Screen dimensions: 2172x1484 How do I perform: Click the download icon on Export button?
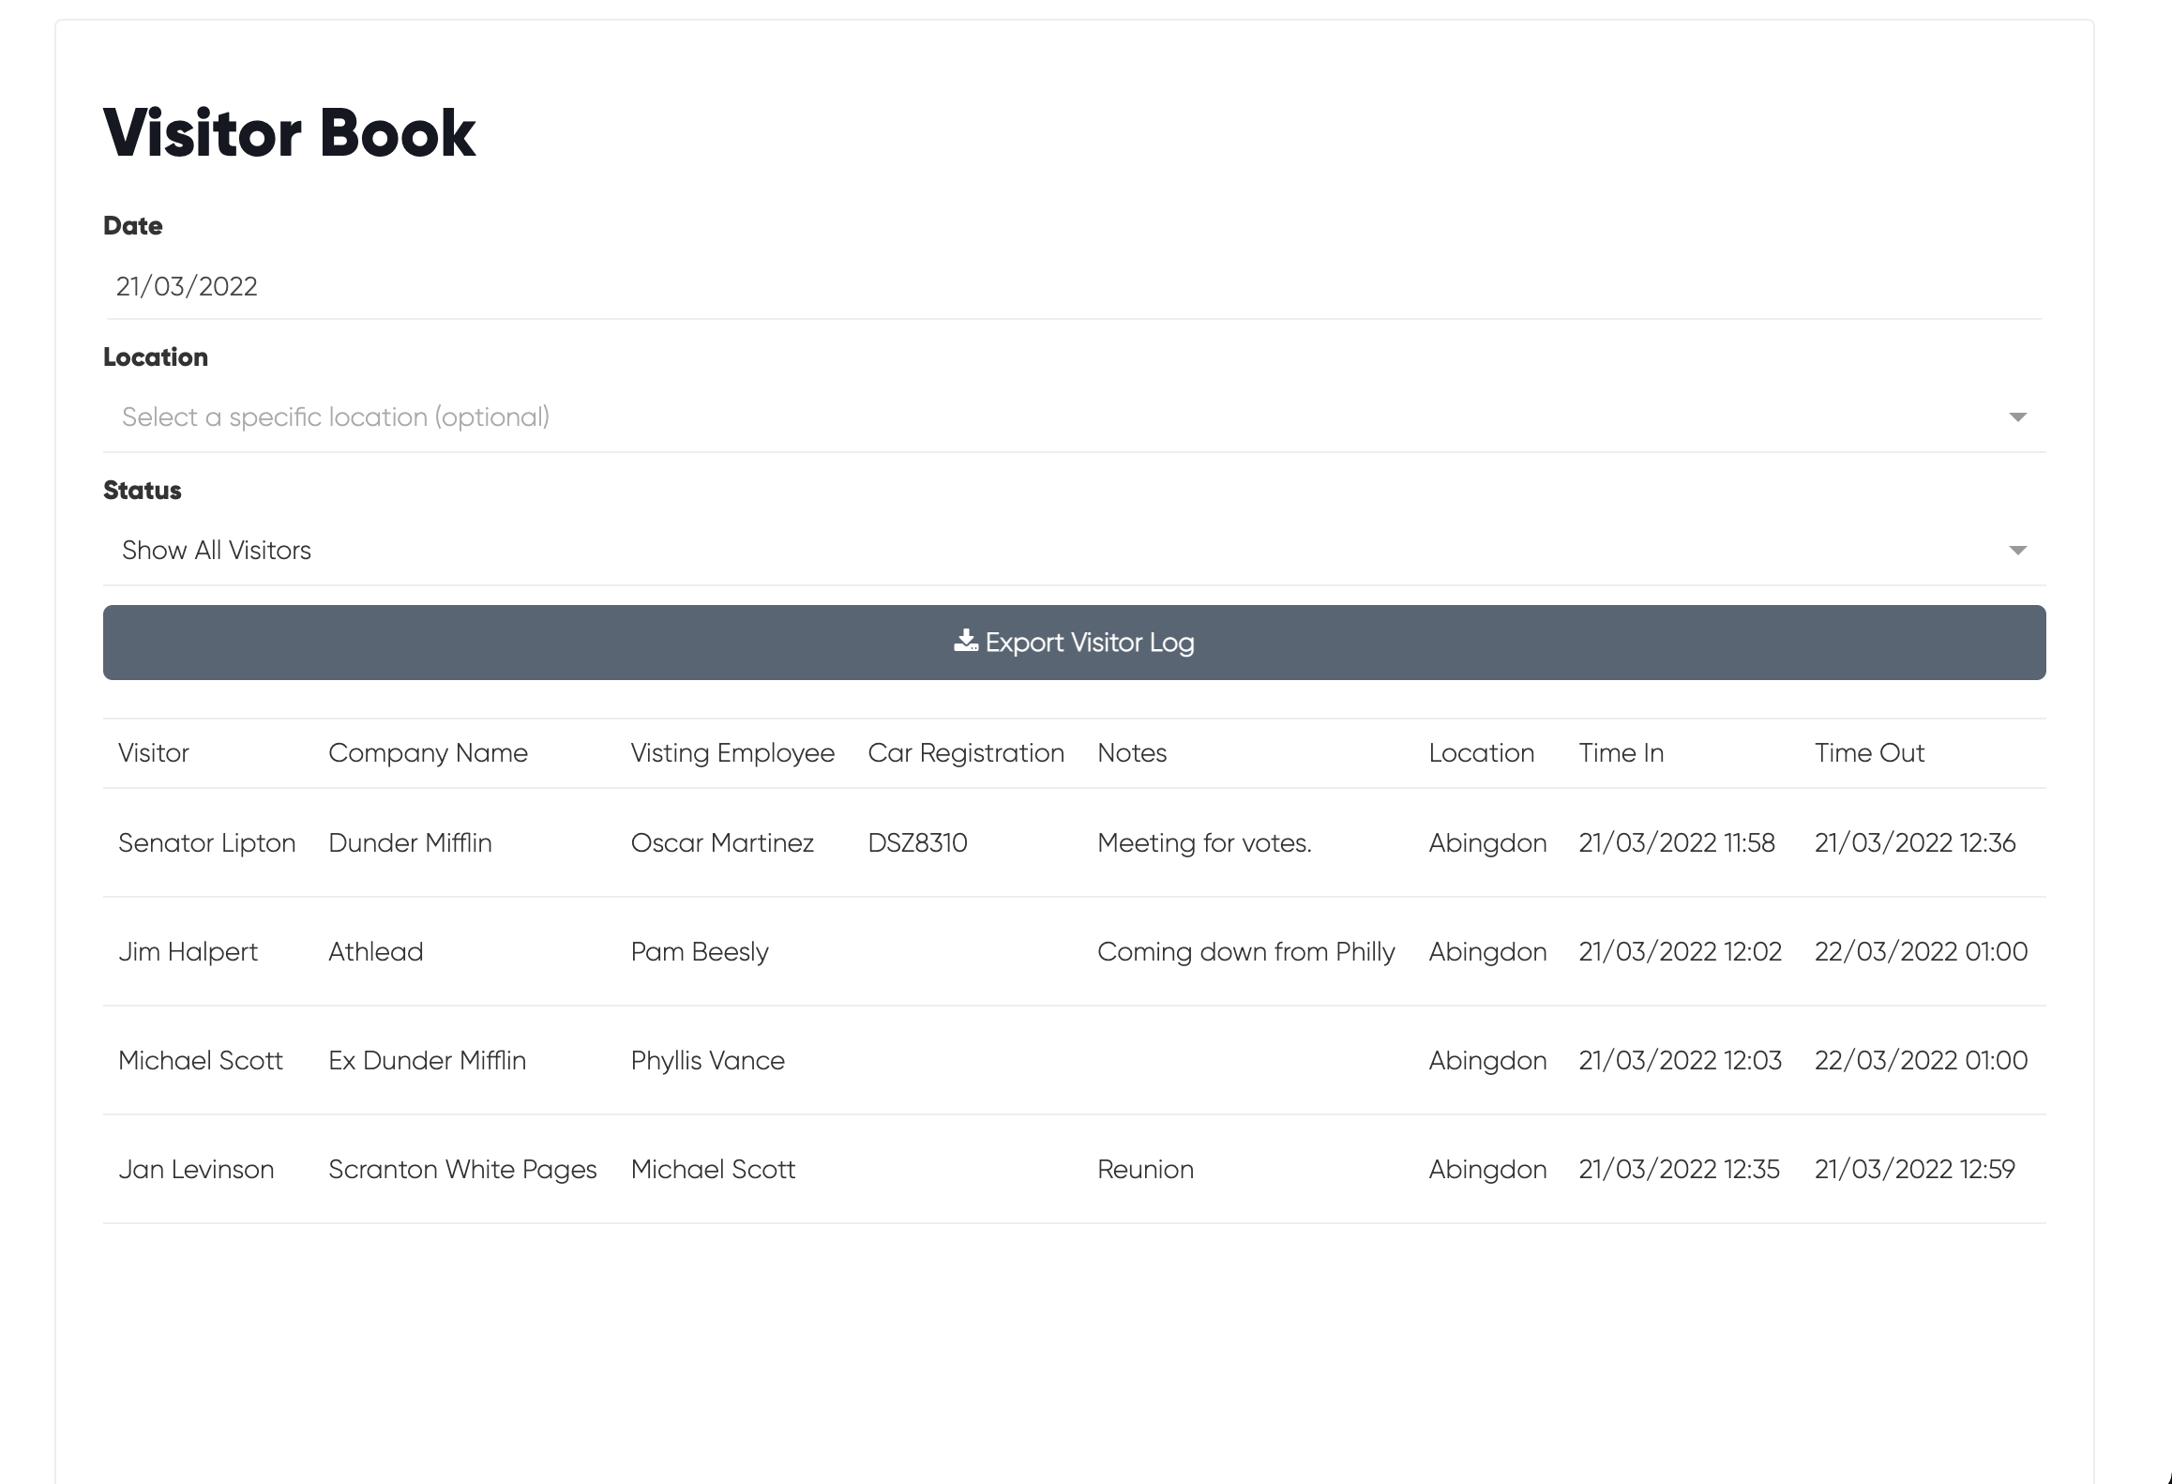pyautogui.click(x=965, y=641)
